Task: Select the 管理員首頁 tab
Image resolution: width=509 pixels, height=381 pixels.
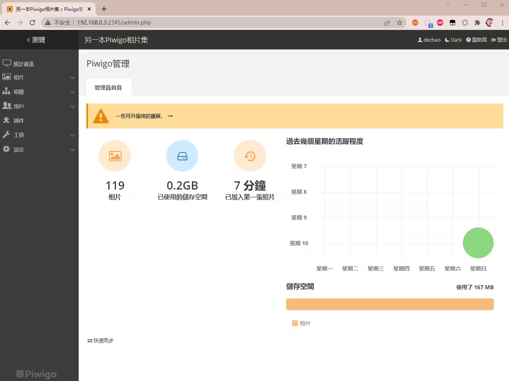Action: [x=108, y=87]
